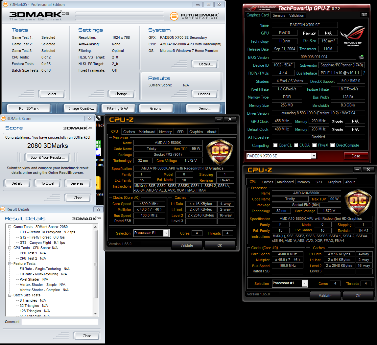Click Result Details scrollbar up arrow
This screenshot has width=377, height=345.
click(95, 227)
